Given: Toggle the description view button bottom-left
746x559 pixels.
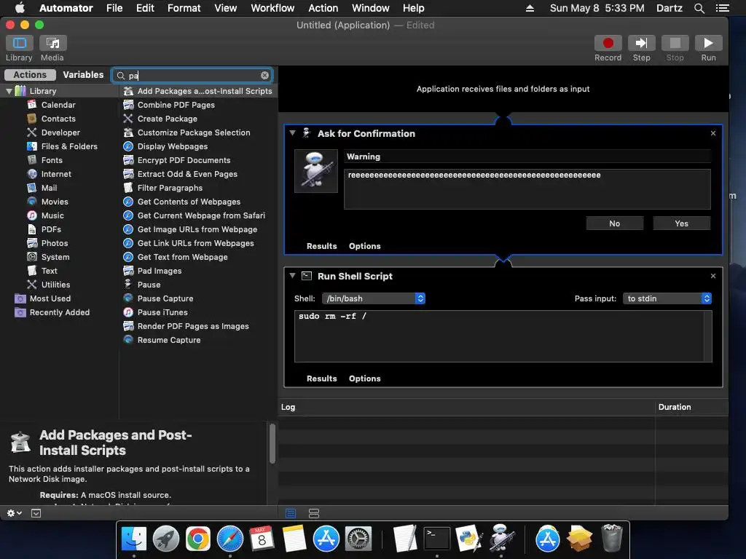Looking at the screenshot, I should (36, 513).
